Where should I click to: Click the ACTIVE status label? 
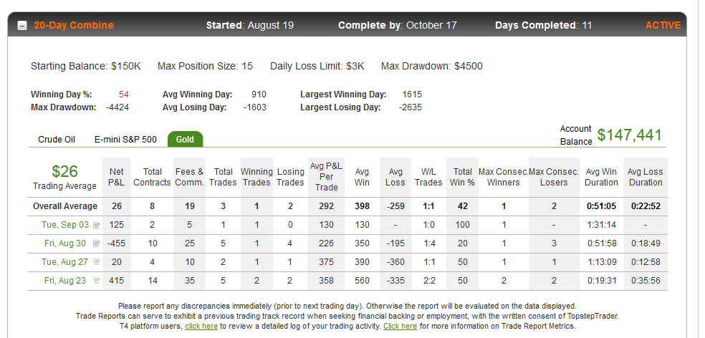[x=663, y=25]
